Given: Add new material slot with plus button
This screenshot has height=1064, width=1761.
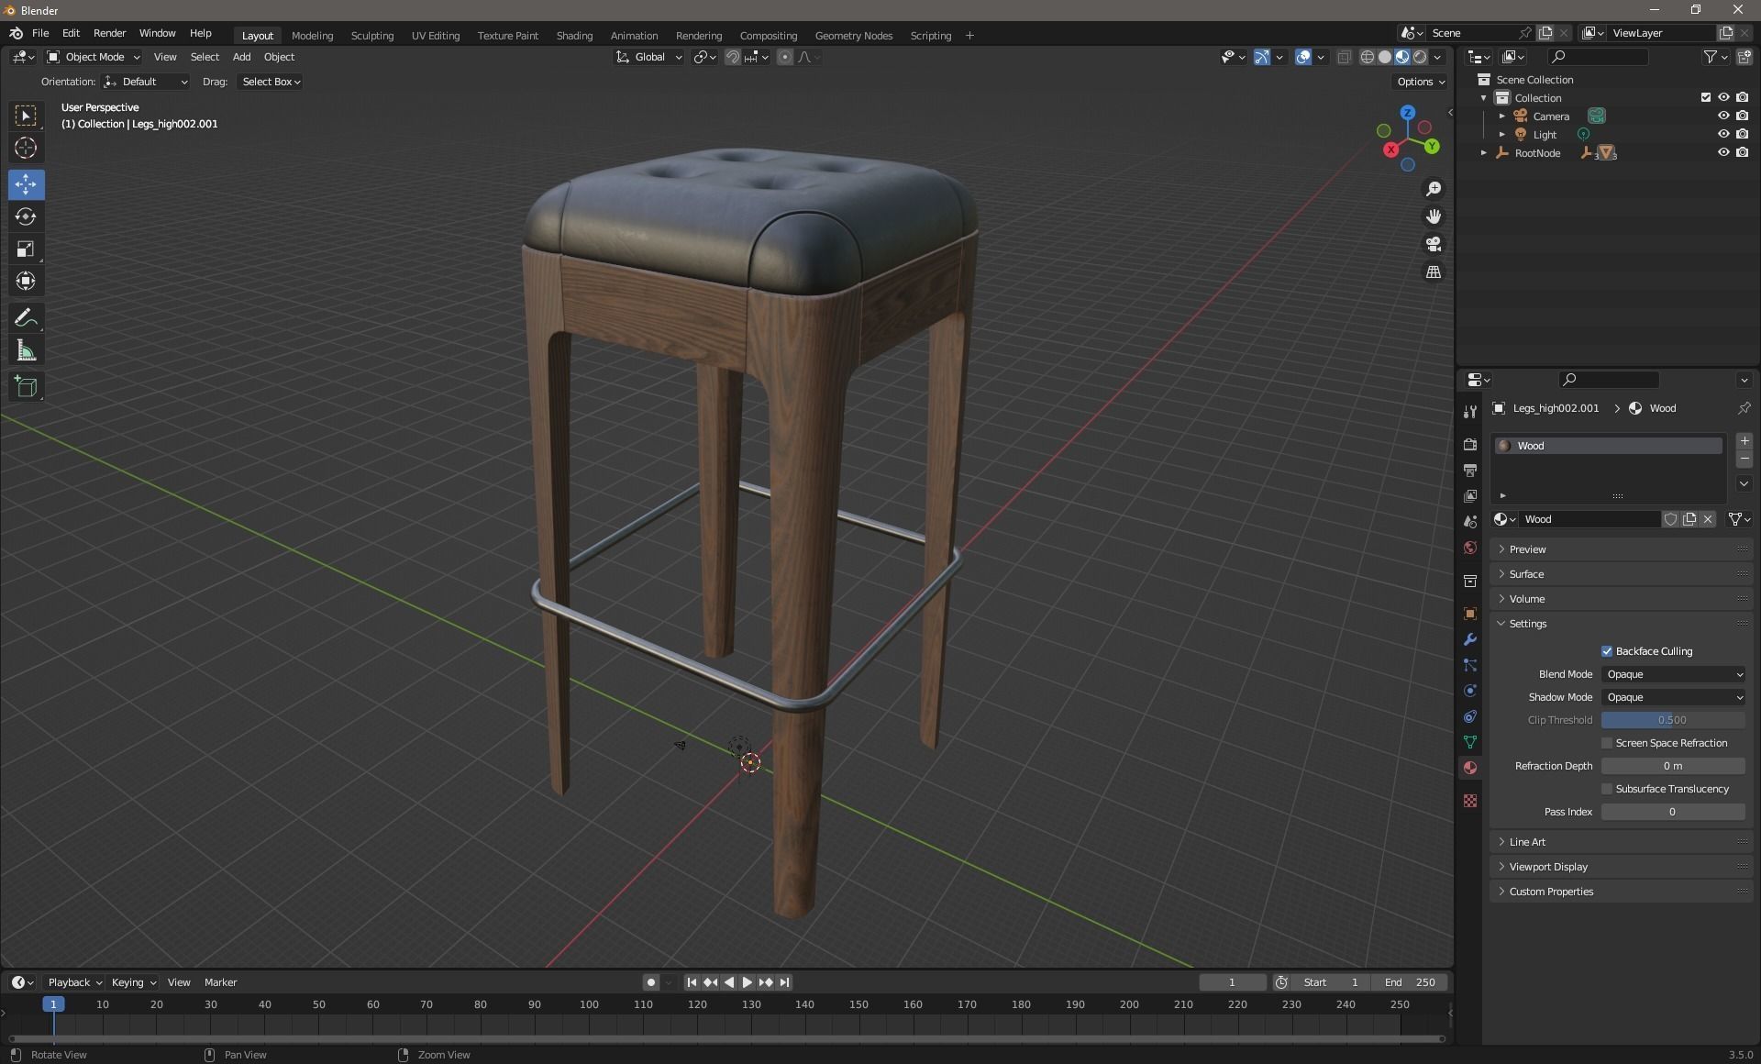Looking at the screenshot, I should pyautogui.click(x=1744, y=441).
